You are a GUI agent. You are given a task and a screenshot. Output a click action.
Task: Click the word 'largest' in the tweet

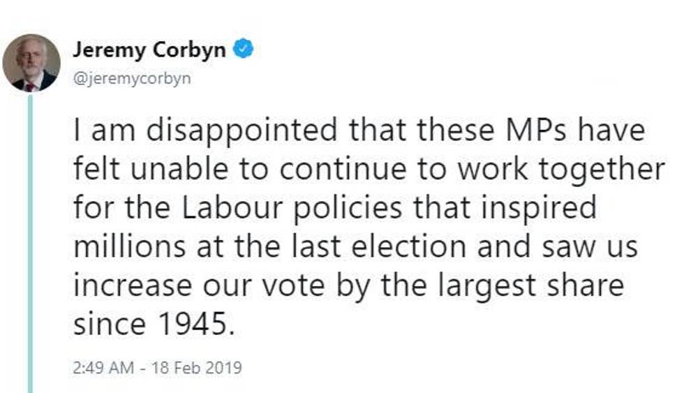point(487,286)
